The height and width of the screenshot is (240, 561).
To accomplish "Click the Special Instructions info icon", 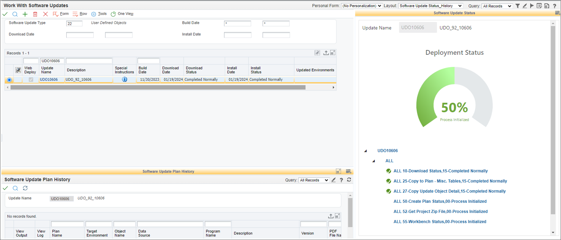I will (x=125, y=80).
